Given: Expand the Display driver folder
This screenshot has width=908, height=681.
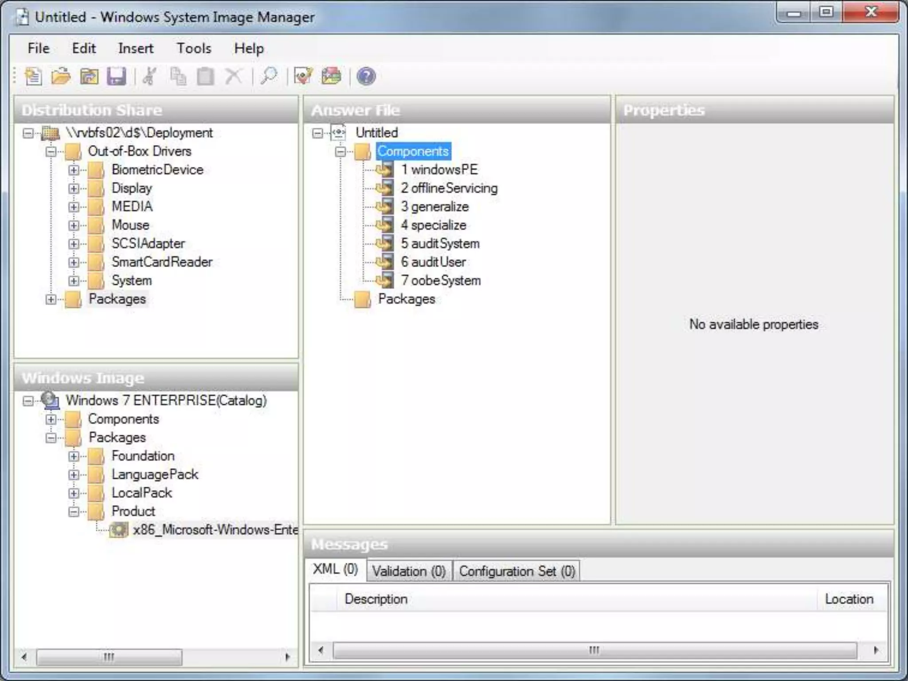Looking at the screenshot, I should (74, 188).
